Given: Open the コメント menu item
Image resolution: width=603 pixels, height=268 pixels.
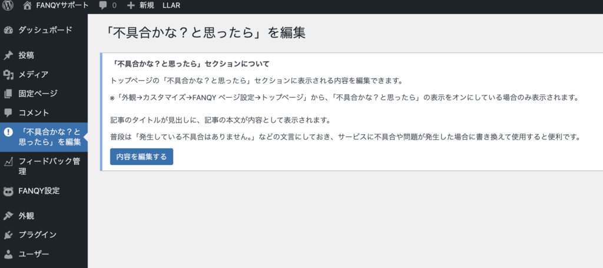Looking at the screenshot, I should 34,113.
